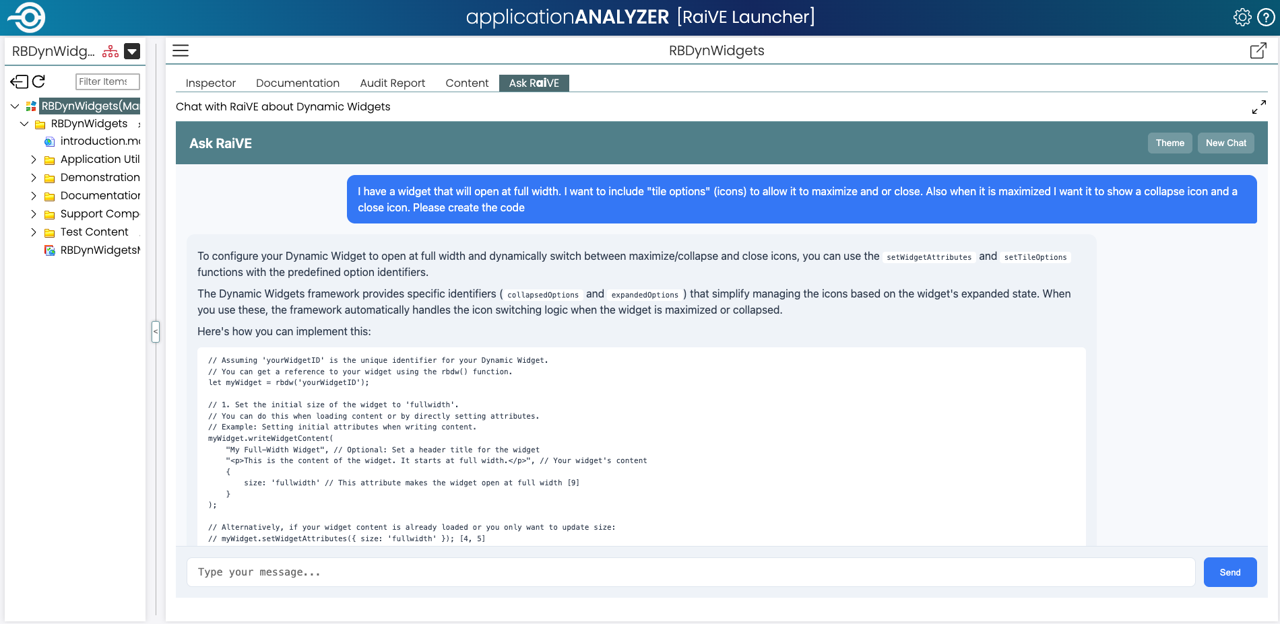Open help with the question mark icon
Screen dimensions: 1280x624
click(1266, 18)
